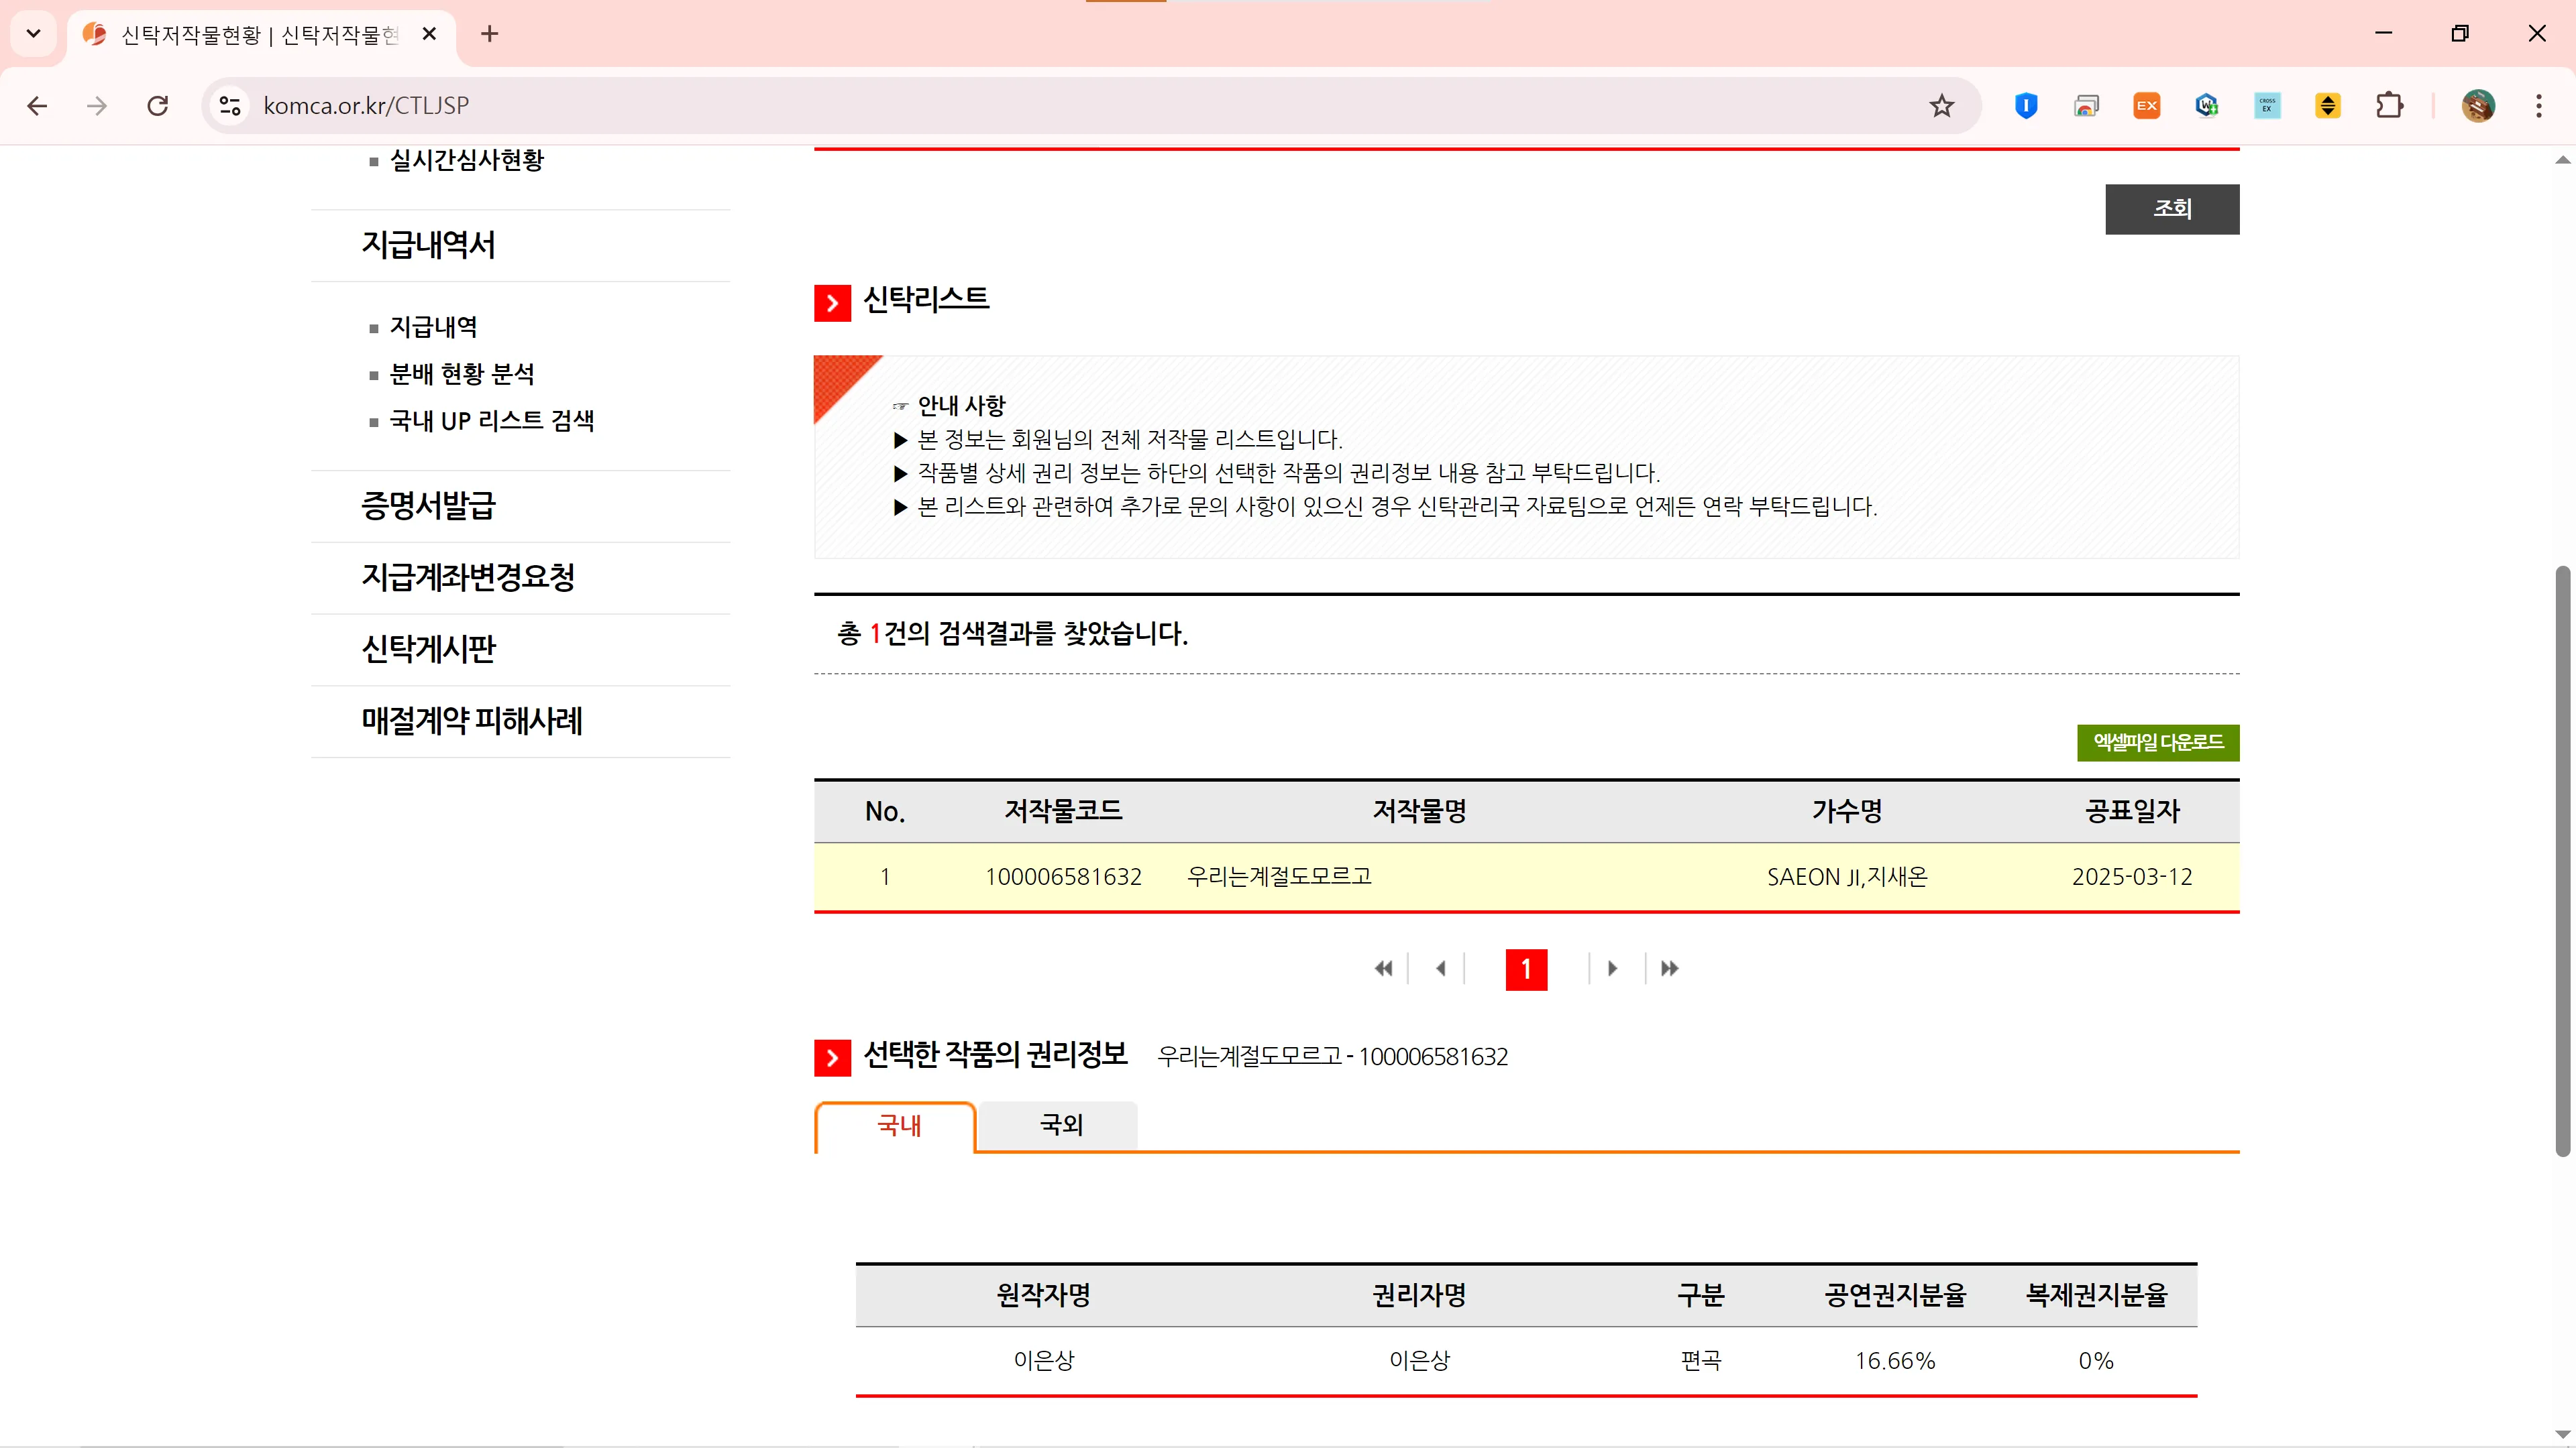The width and height of the screenshot is (2576, 1448).
Task: Download list via 엑셀파일 다운로드 button
Action: [2158, 743]
